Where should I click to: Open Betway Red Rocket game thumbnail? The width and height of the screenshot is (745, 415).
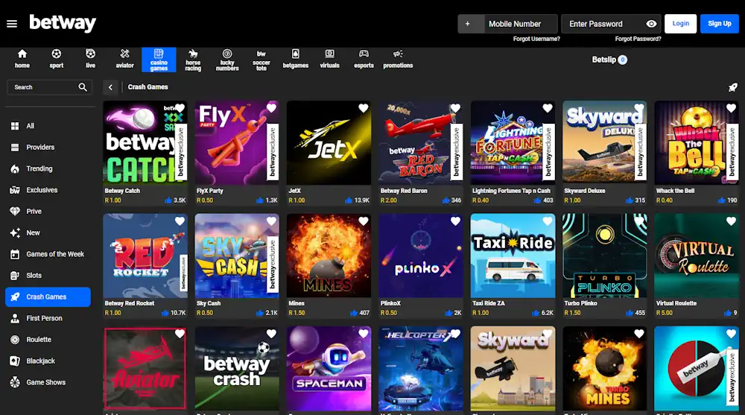click(x=145, y=256)
